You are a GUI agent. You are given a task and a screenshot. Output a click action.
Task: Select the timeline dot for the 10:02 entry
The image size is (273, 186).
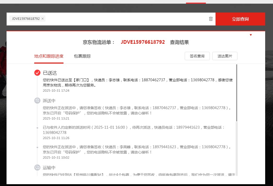click(x=37, y=147)
